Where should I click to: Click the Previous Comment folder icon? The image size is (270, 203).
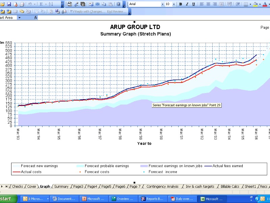click(2, 12)
